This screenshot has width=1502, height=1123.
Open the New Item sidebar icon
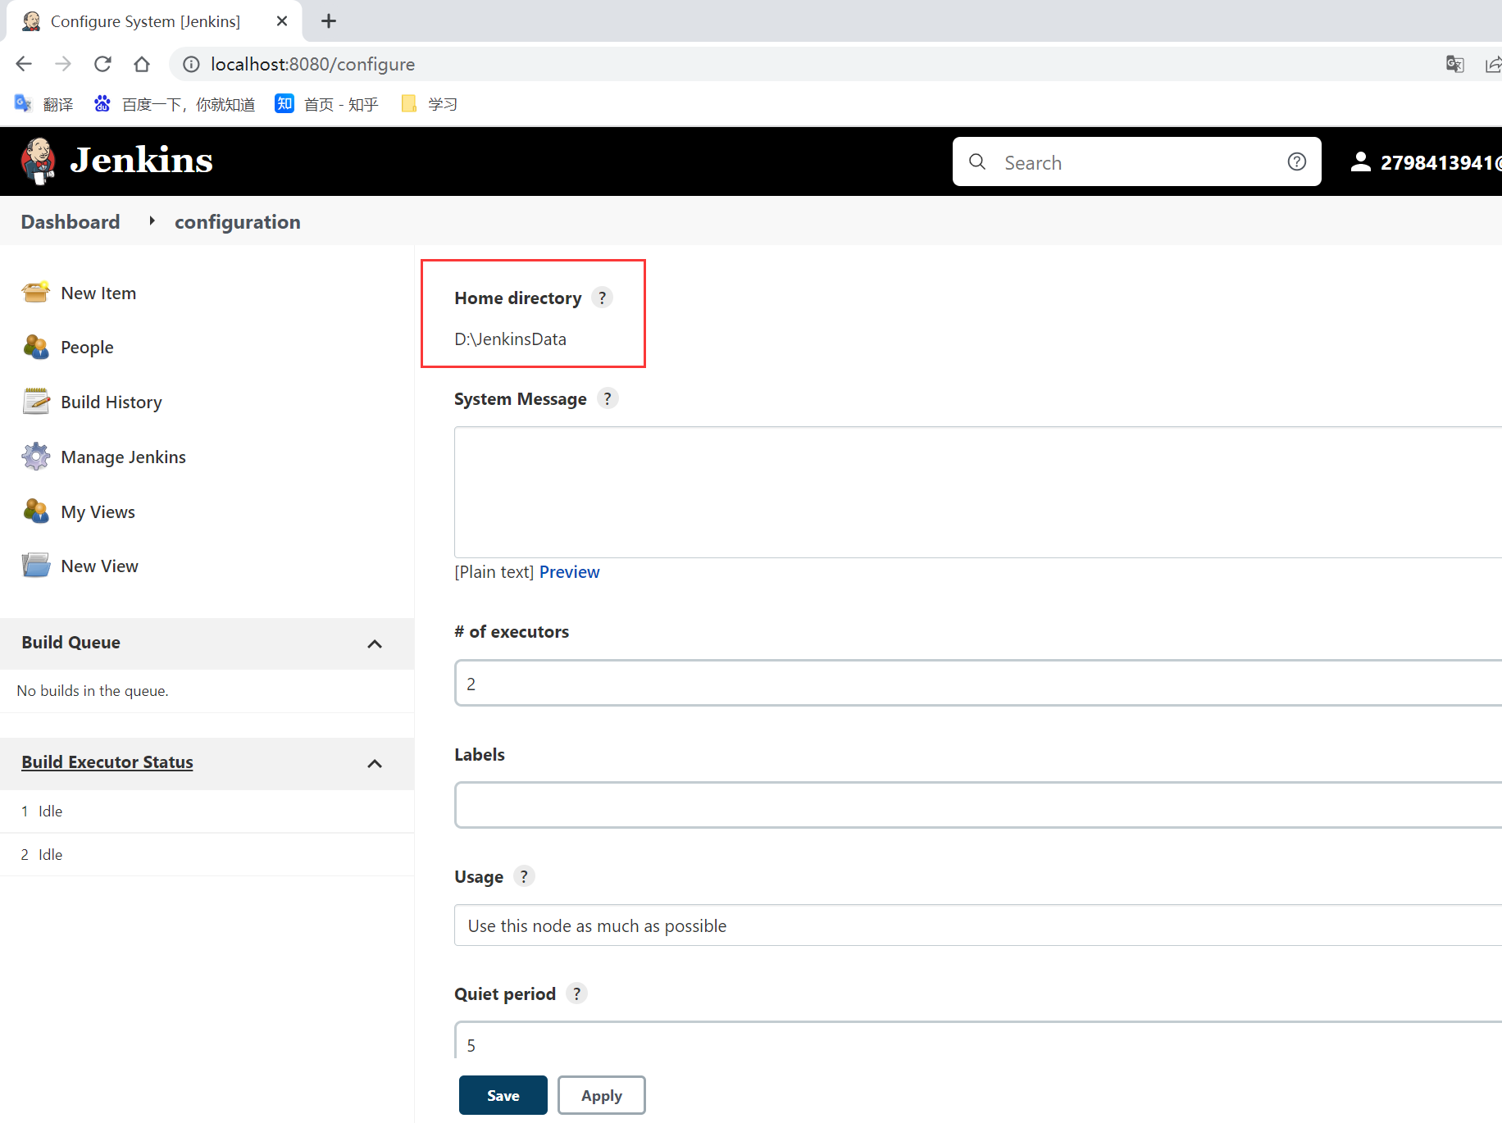pyautogui.click(x=34, y=293)
